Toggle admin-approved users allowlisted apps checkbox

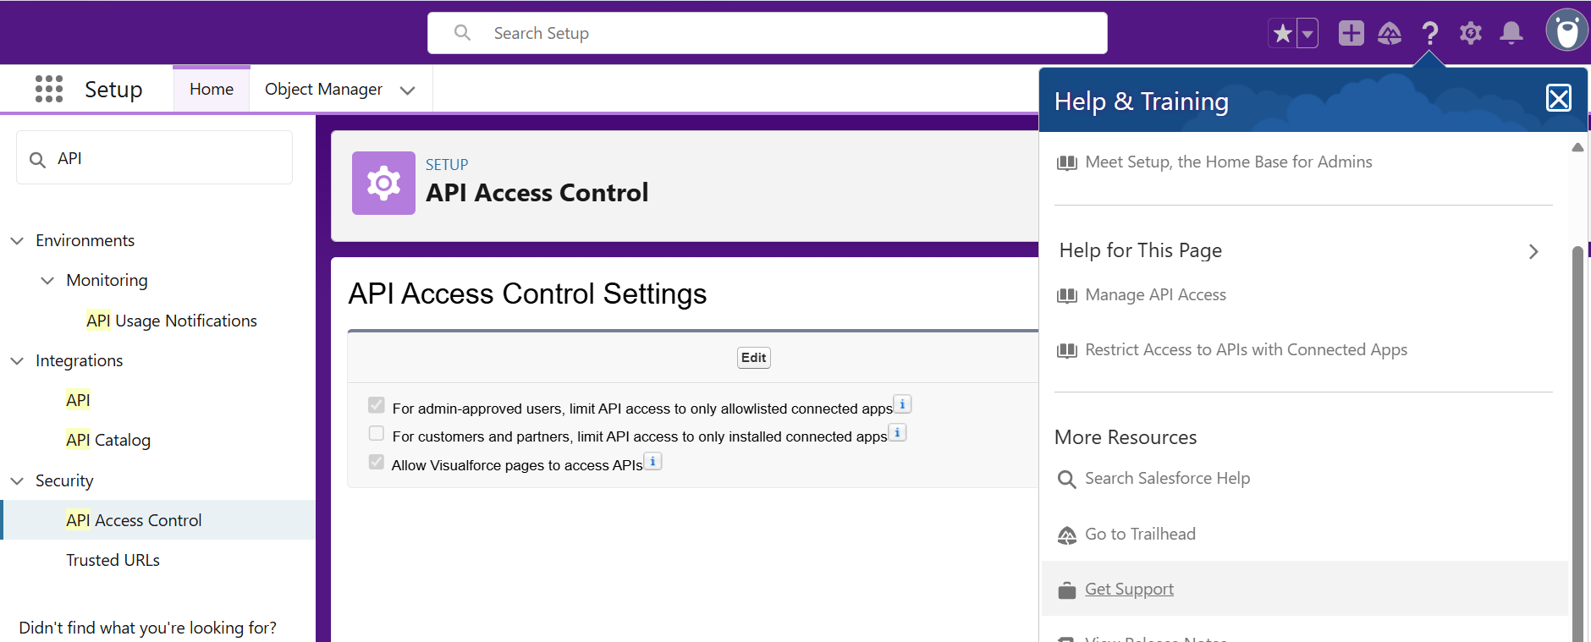[377, 406]
